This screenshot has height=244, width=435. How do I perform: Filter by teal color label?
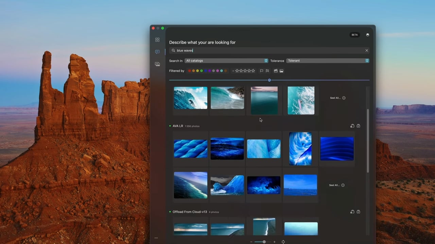[x=222, y=71]
